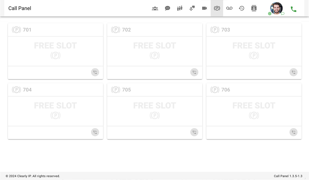Viewport: 309px width, 180px height.
Task: Open the chat messages icon
Action: click(x=167, y=8)
